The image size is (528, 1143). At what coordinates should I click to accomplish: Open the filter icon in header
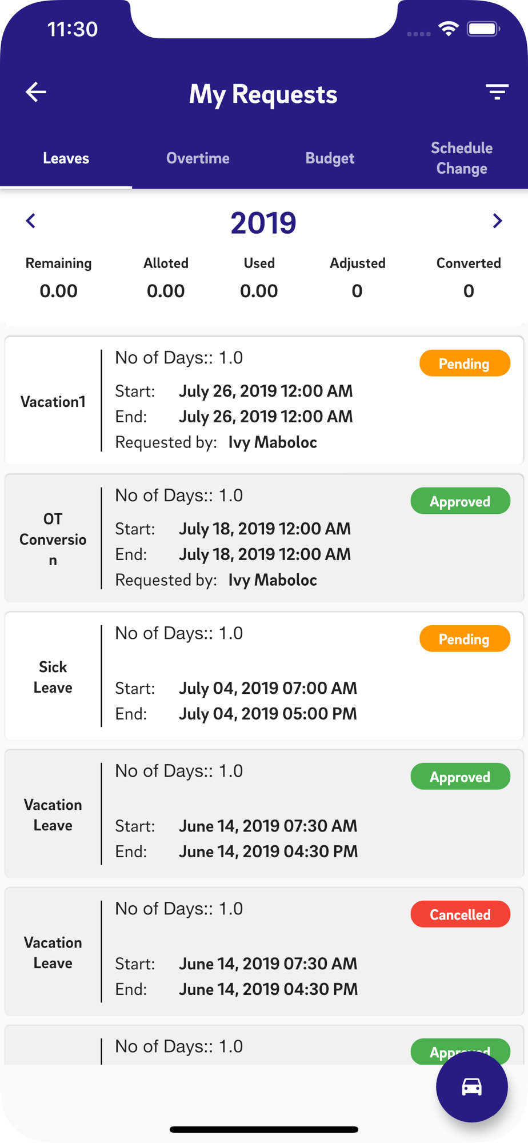tap(497, 92)
